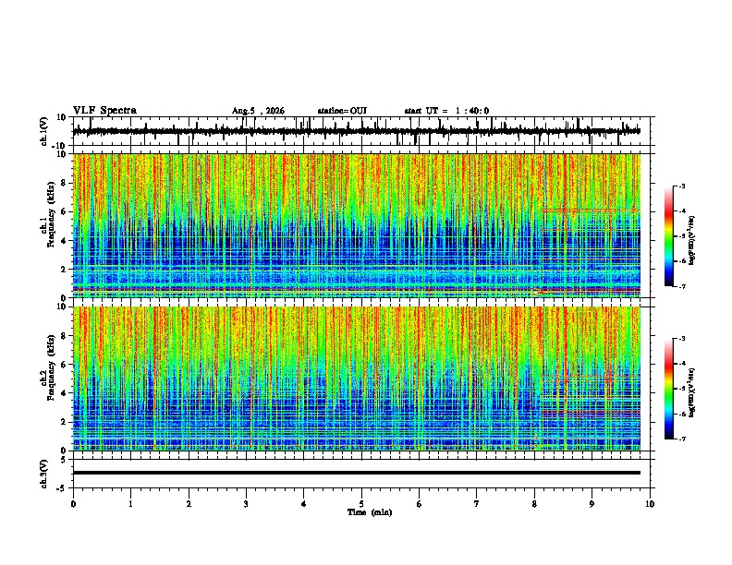Screen dimensions: 732x565
Task: Click tick label "10" on the time axis
Action: [x=650, y=504]
